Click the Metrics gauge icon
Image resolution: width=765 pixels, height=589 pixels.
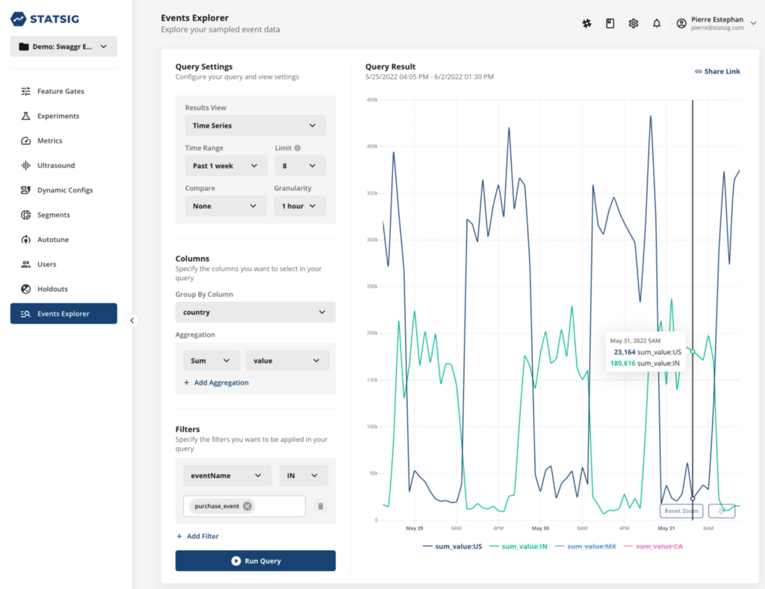point(26,141)
